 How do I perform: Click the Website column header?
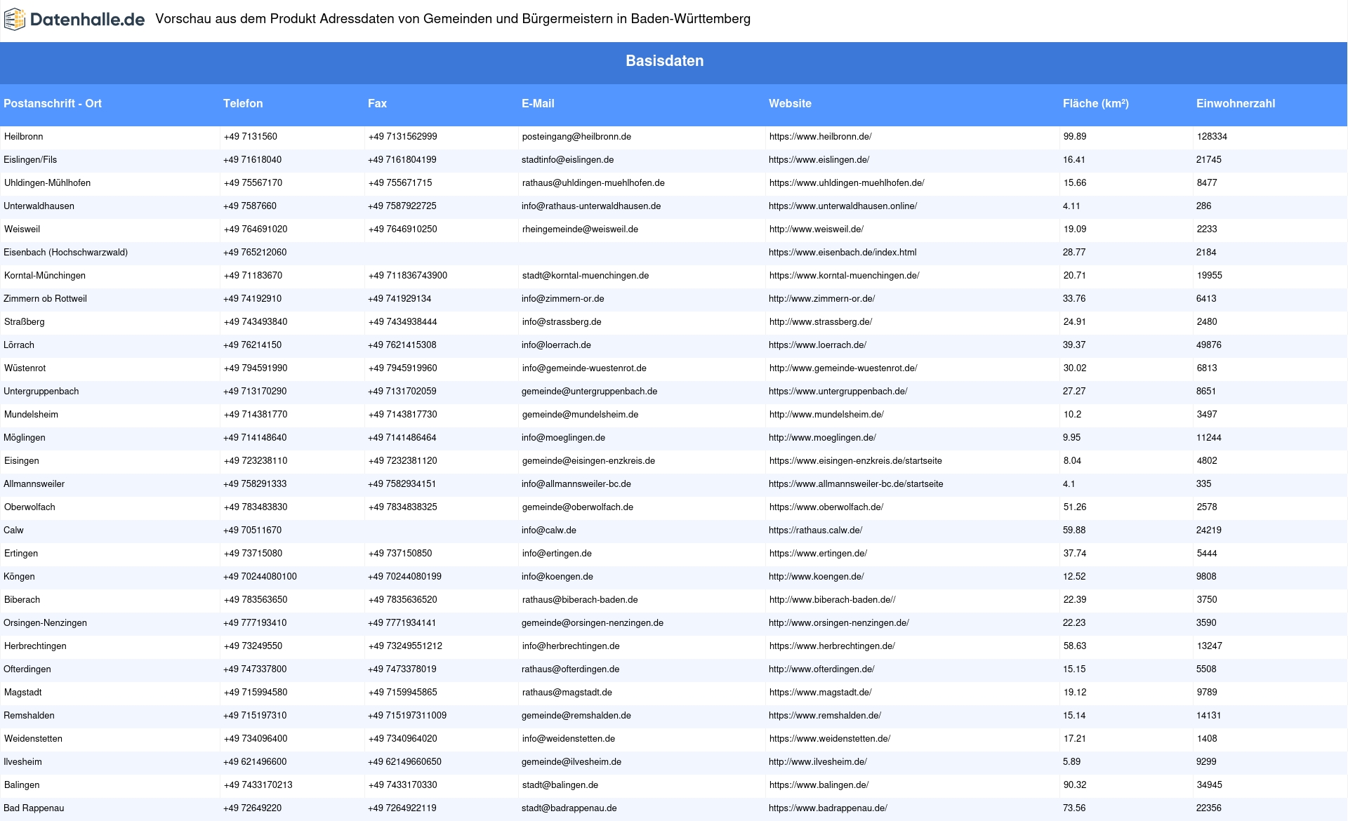pos(790,103)
